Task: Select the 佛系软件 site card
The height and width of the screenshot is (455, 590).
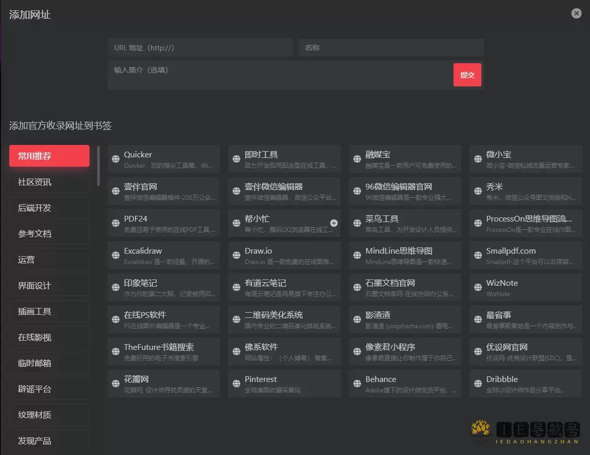Action: (x=284, y=351)
